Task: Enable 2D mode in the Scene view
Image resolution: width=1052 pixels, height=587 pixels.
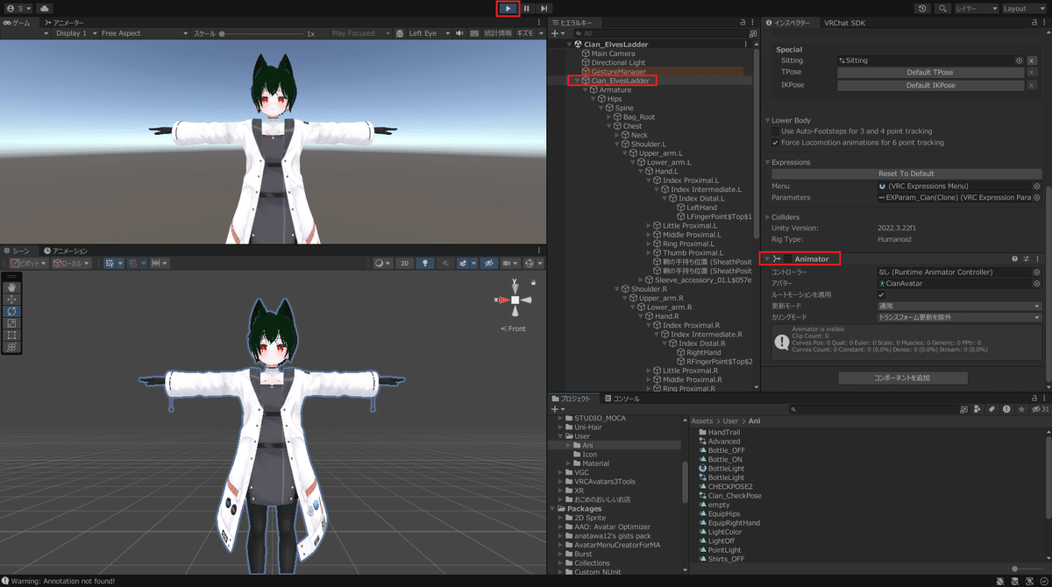Action: pos(405,263)
